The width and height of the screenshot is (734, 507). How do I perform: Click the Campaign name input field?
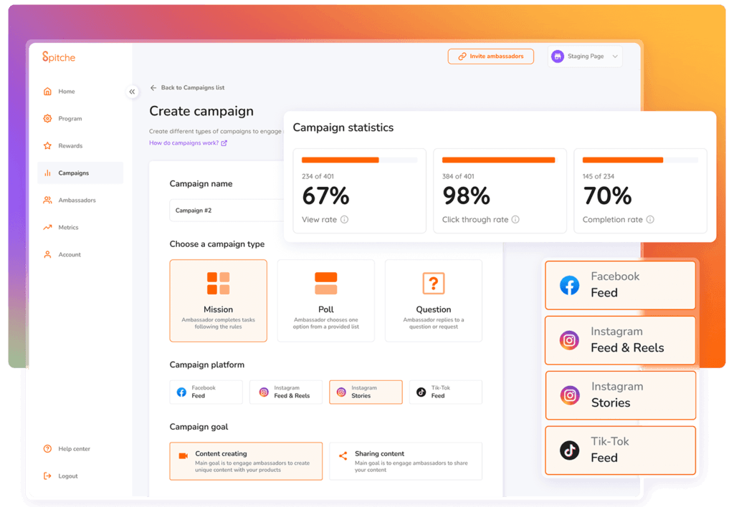click(x=227, y=211)
